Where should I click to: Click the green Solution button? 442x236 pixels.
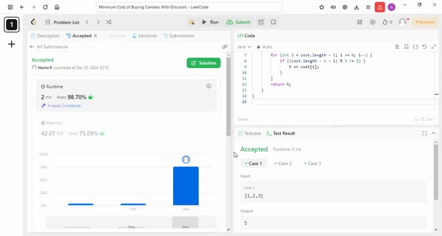pos(203,63)
